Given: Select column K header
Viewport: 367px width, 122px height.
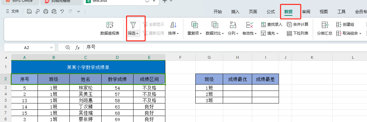Looking at the screenshot, I should [x=312, y=58].
